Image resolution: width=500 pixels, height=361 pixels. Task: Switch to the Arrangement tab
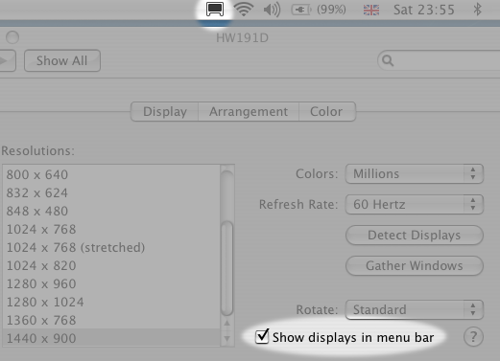tap(249, 112)
